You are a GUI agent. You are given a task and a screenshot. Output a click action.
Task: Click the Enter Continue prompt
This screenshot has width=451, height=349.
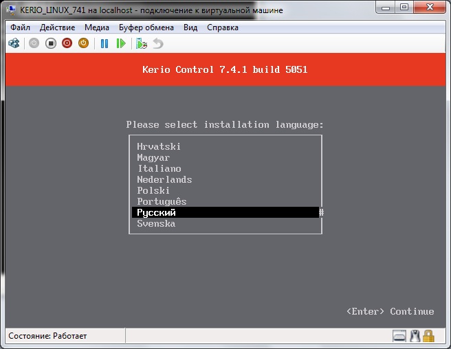point(390,311)
